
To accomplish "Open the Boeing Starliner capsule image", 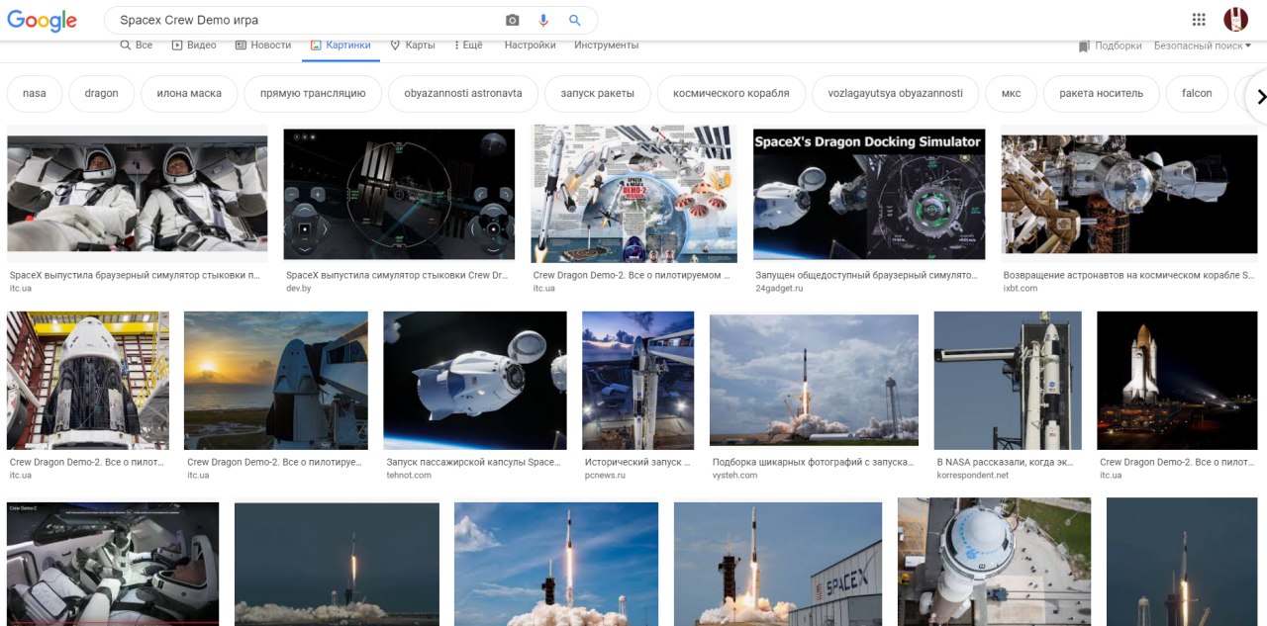I will click(994, 562).
